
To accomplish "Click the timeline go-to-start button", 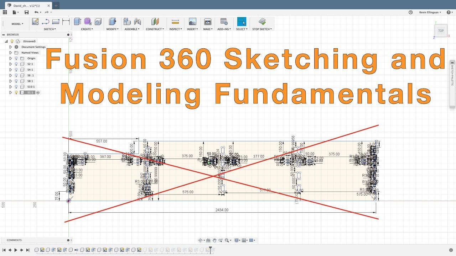I will [4, 250].
